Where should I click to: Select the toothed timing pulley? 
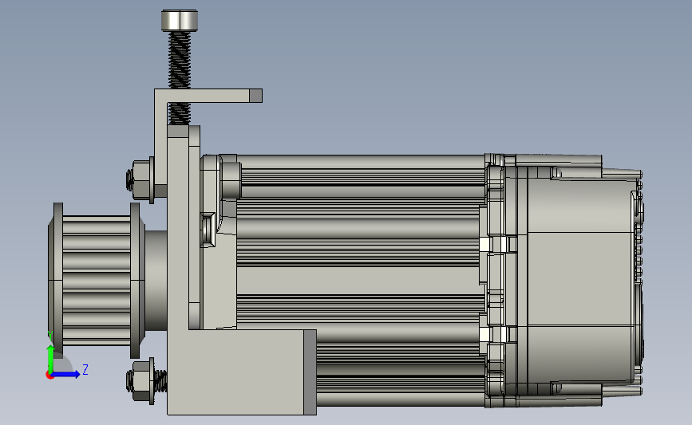(x=97, y=281)
